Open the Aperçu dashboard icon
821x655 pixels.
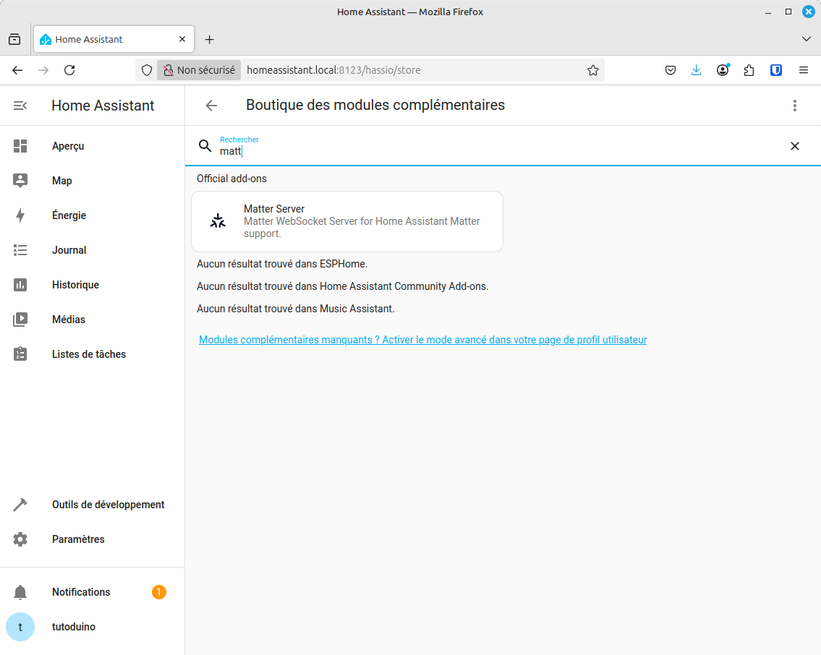(x=20, y=146)
